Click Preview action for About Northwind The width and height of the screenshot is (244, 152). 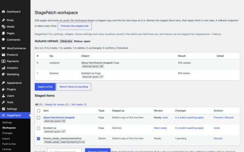(218, 117)
